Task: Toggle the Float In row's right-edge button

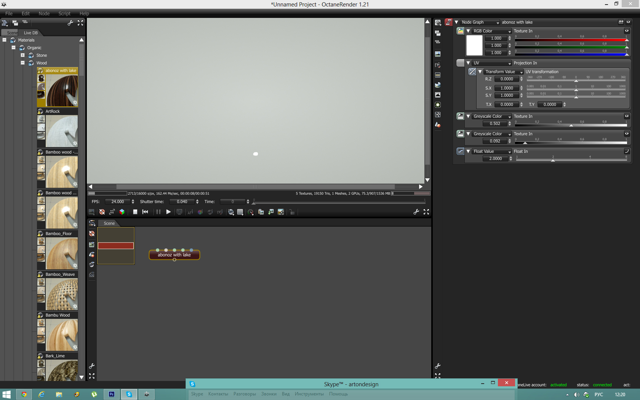Action: pyautogui.click(x=627, y=151)
